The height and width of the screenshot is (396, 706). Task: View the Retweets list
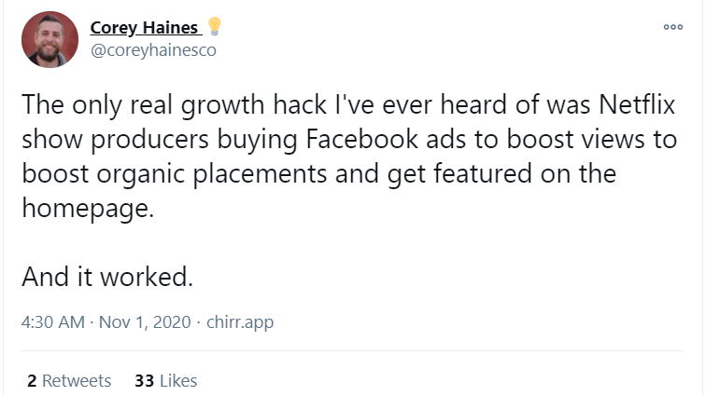70,380
